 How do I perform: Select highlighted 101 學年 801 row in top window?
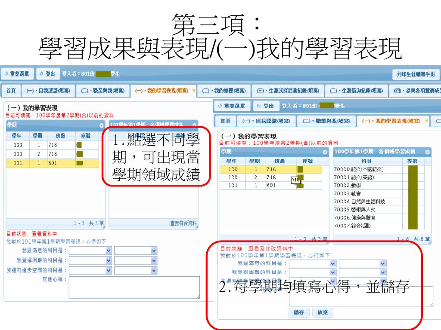click(52, 163)
